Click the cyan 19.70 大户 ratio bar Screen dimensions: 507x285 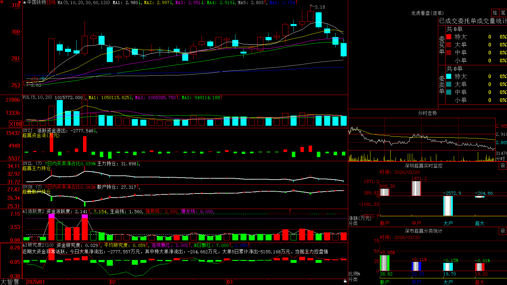coord(448,267)
